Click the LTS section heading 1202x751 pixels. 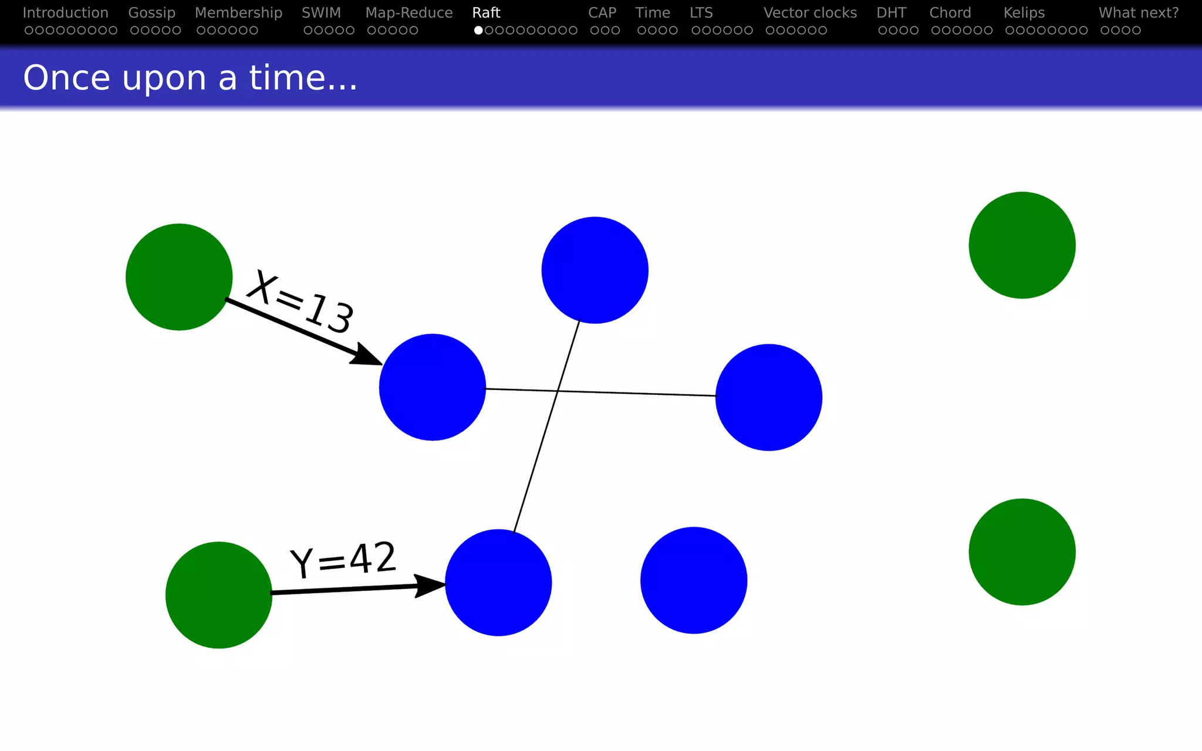point(701,13)
